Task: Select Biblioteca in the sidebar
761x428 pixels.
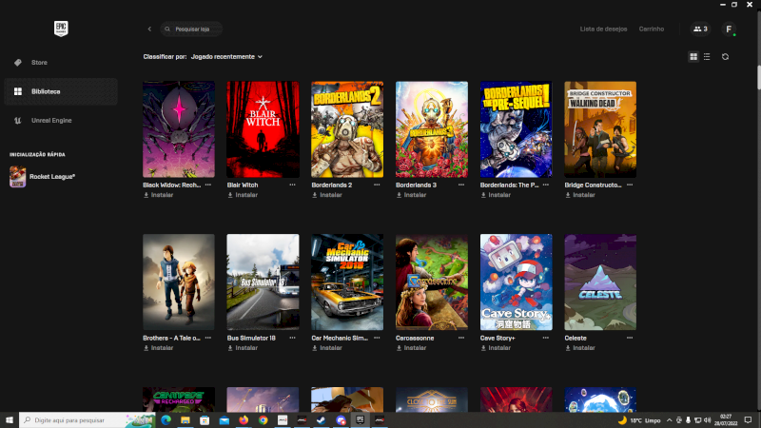Action: [46, 91]
